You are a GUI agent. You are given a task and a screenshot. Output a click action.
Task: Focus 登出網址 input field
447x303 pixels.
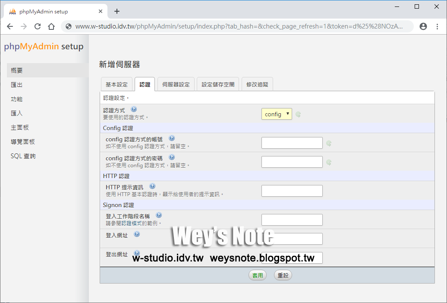click(292, 258)
